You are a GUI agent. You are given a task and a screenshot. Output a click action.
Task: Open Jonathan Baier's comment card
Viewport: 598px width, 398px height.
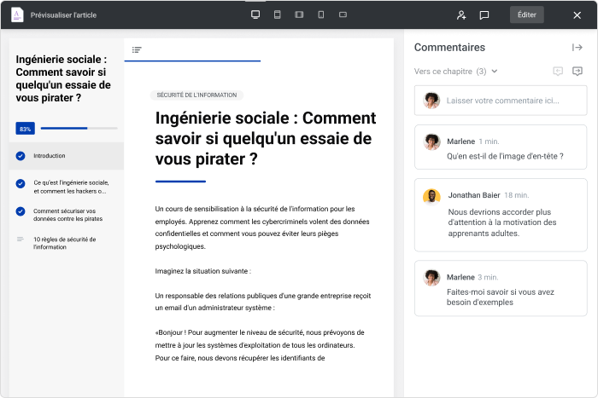pyautogui.click(x=501, y=215)
